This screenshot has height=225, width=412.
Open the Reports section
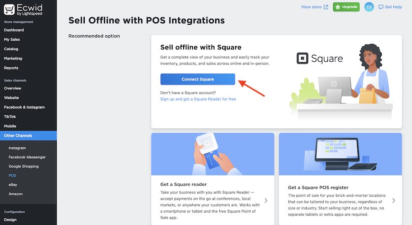pyautogui.click(x=11, y=68)
